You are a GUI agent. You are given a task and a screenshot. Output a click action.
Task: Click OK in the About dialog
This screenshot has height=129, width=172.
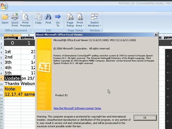pyautogui.click(x=145, y=118)
